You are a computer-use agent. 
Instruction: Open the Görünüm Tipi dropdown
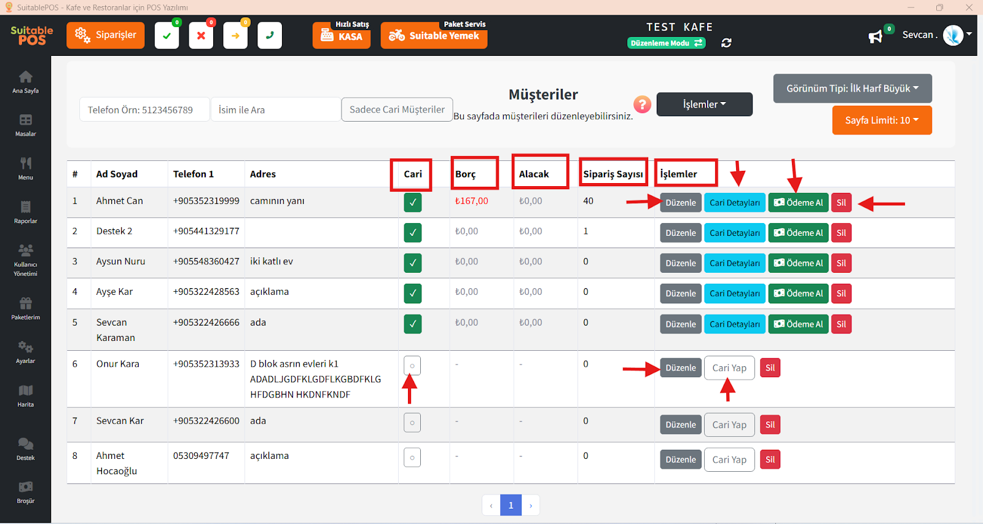[852, 88]
